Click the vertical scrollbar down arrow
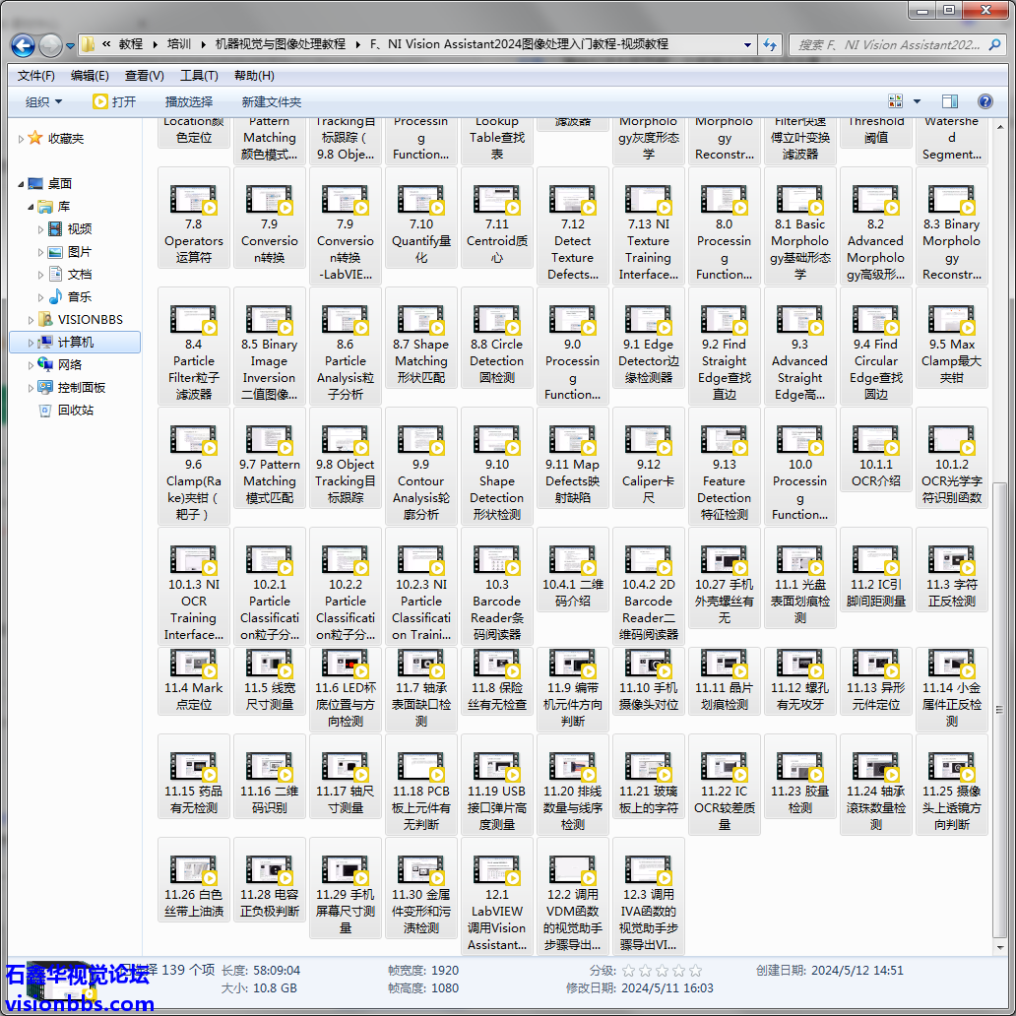This screenshot has width=1016, height=1016. pyautogui.click(x=1000, y=948)
